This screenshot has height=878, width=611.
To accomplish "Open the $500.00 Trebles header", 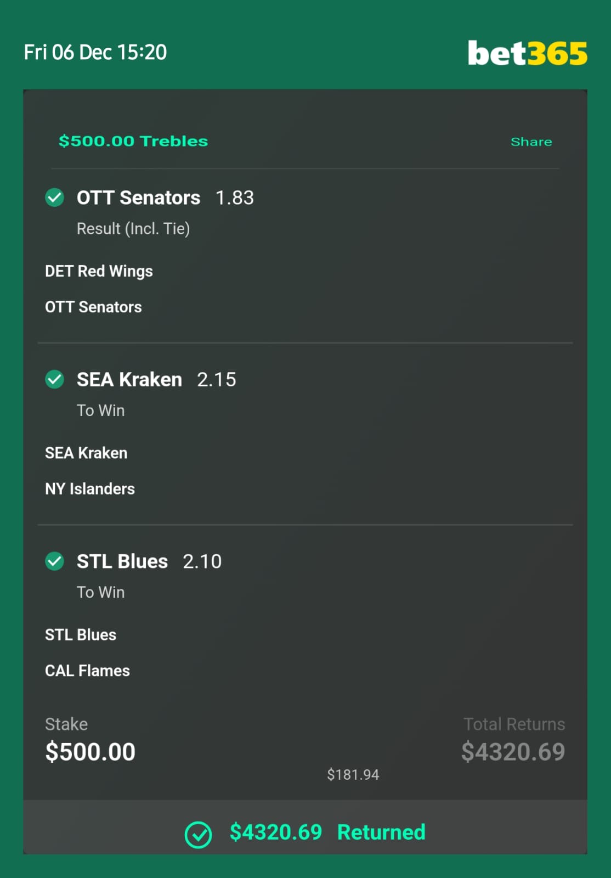I will (133, 141).
